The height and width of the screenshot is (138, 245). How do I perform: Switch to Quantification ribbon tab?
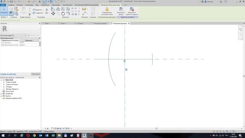[68, 5]
